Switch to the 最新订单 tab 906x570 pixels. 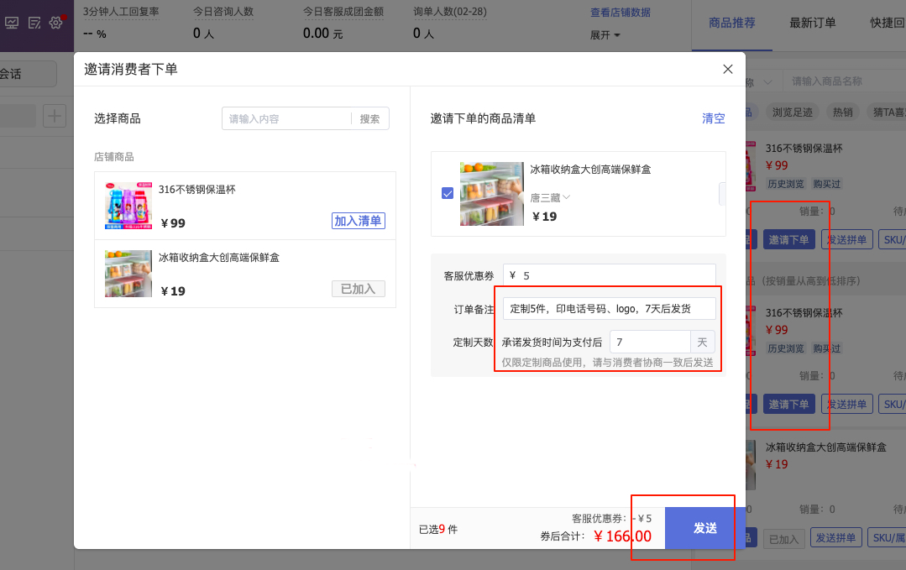812,23
